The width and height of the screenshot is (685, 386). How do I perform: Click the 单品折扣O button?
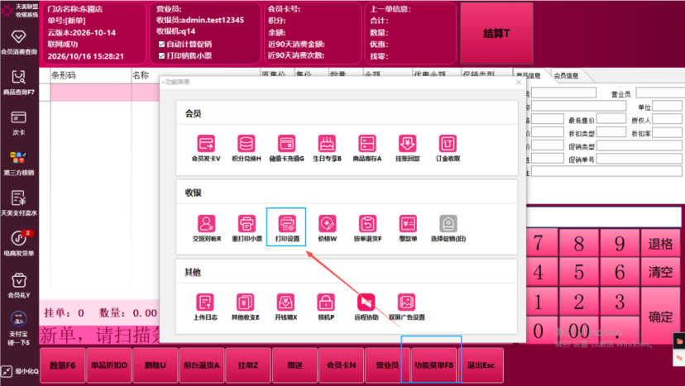pos(108,365)
